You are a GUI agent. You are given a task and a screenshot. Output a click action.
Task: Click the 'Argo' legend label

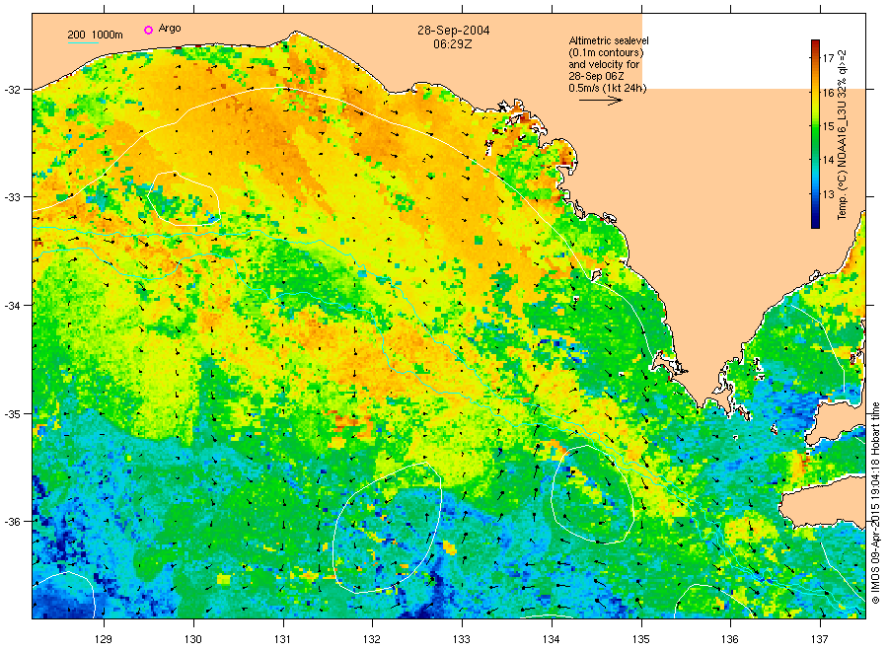170,29
